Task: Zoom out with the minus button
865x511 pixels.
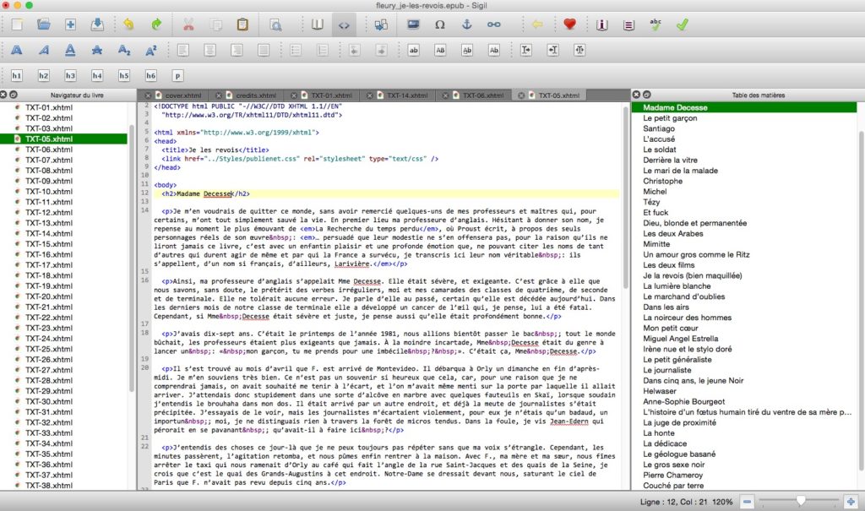Action: pos(747,502)
